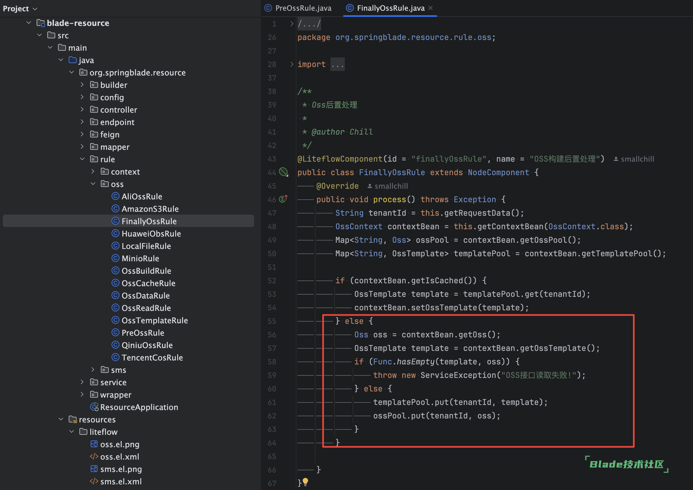Select FinallyOssRule class icon in tree
This screenshot has height=490, width=693.
115,221
